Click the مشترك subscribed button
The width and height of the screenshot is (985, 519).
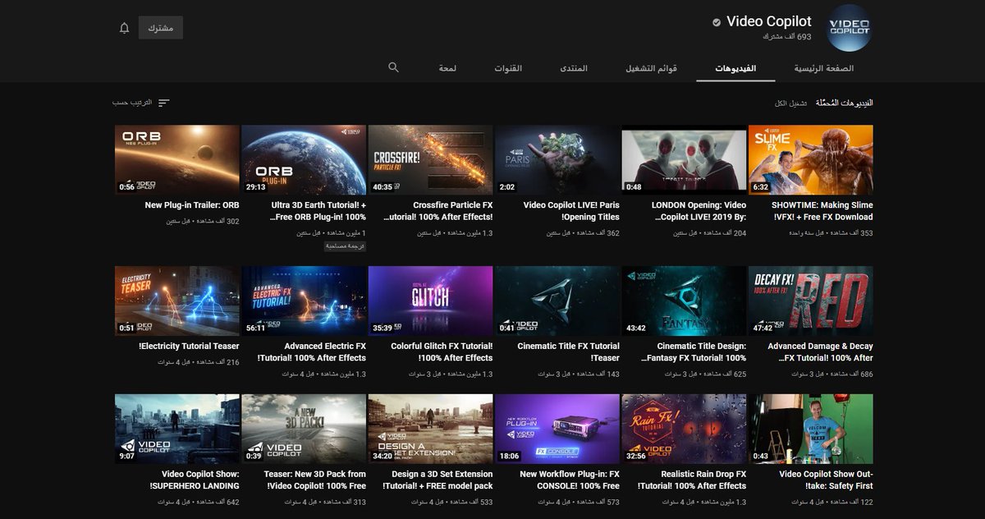(x=161, y=28)
